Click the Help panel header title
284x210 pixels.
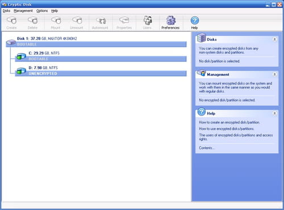pos(211,113)
